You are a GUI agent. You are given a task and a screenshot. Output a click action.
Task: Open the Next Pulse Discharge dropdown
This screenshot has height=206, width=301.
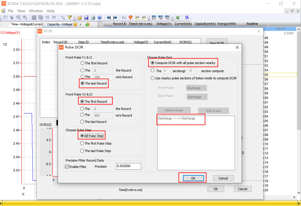[x=197, y=97]
